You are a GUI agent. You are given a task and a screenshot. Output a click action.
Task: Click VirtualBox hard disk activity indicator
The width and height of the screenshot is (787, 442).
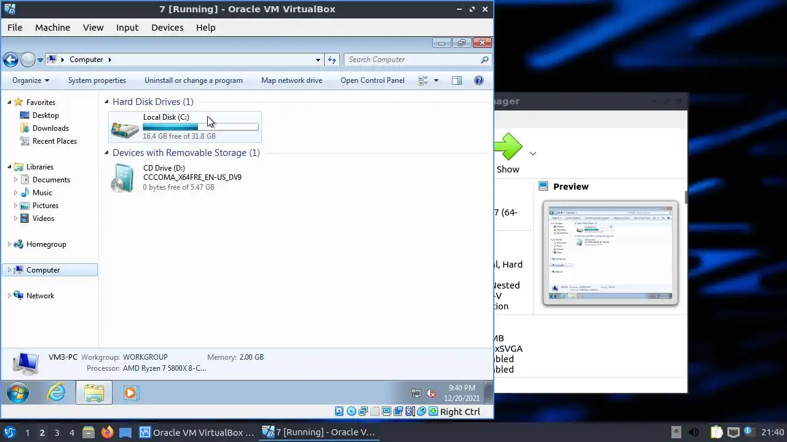pos(339,411)
